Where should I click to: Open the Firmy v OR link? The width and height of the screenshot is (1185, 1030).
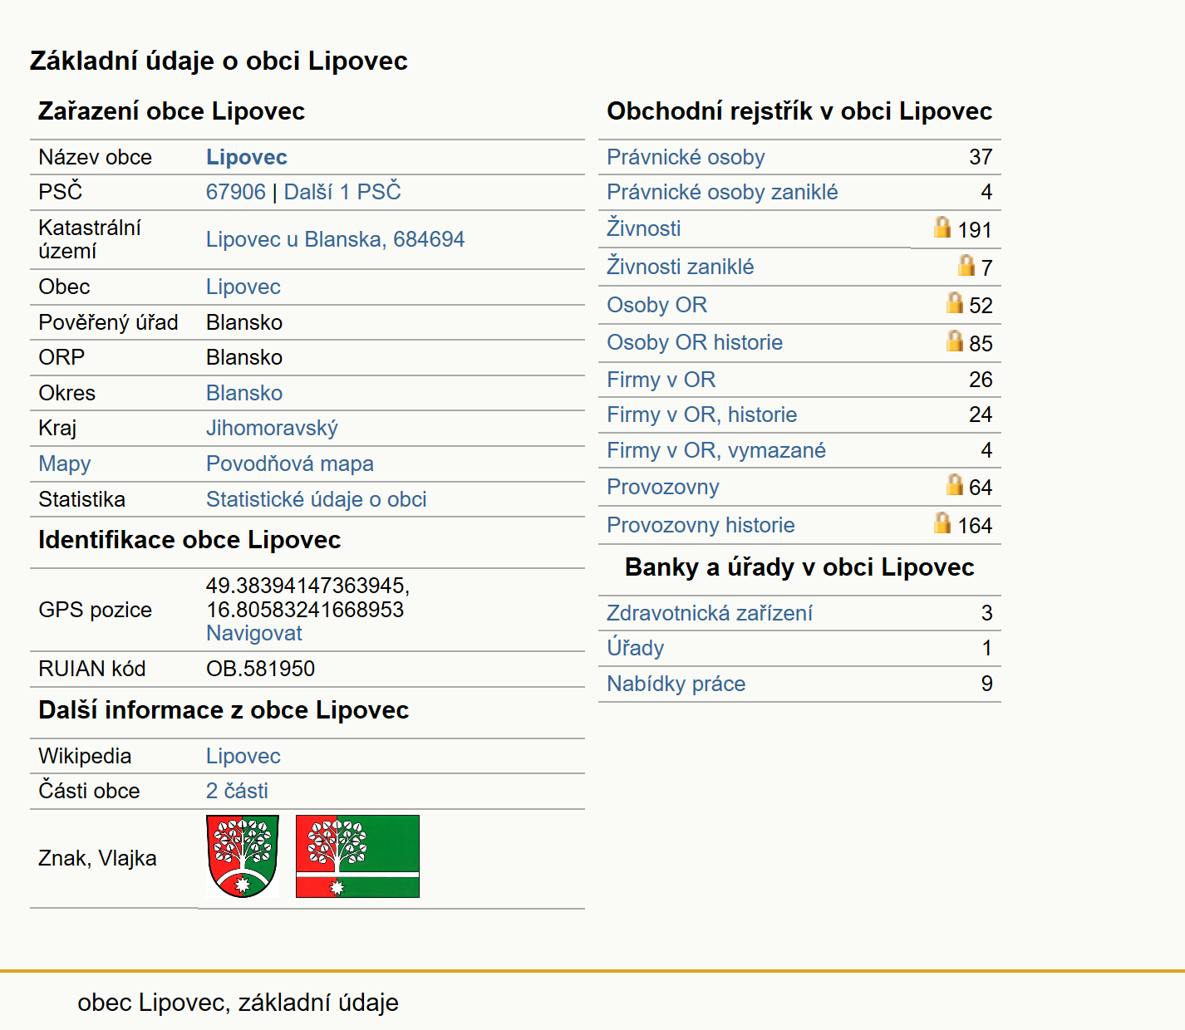point(661,380)
